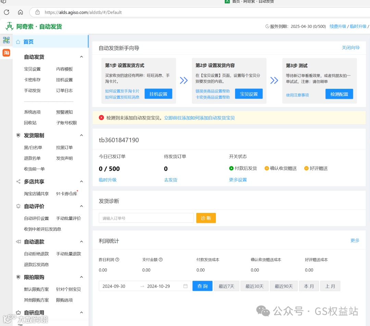Click double-arrow between step 2 and 3
Screen dimensions: 370x326
click(x=274, y=81)
